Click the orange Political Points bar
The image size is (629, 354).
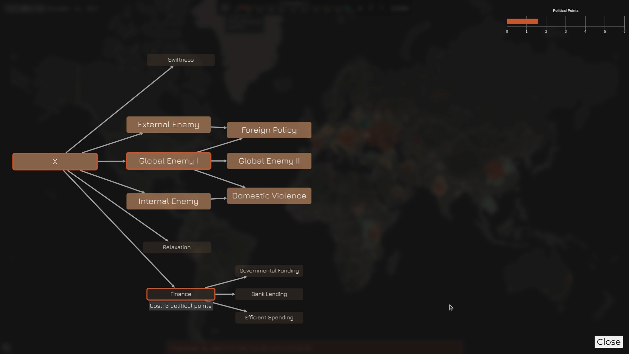pos(522,22)
